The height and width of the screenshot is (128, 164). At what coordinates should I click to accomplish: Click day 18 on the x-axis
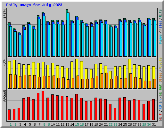pyautogui.click(x=91, y=124)
